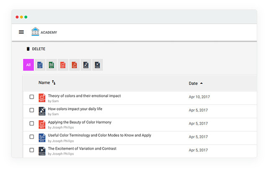Check the Theory of colors row checkbox

pyautogui.click(x=32, y=97)
